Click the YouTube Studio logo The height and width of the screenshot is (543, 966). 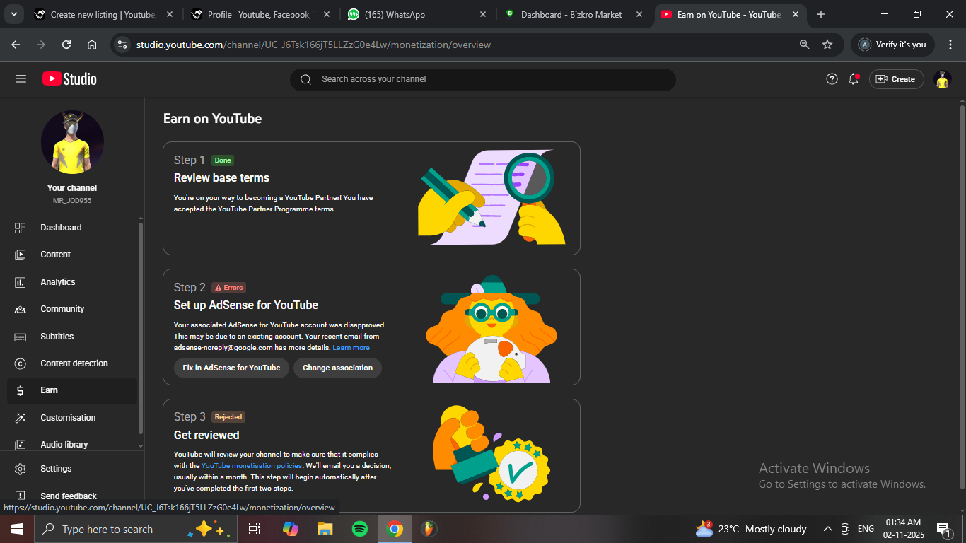pos(69,79)
